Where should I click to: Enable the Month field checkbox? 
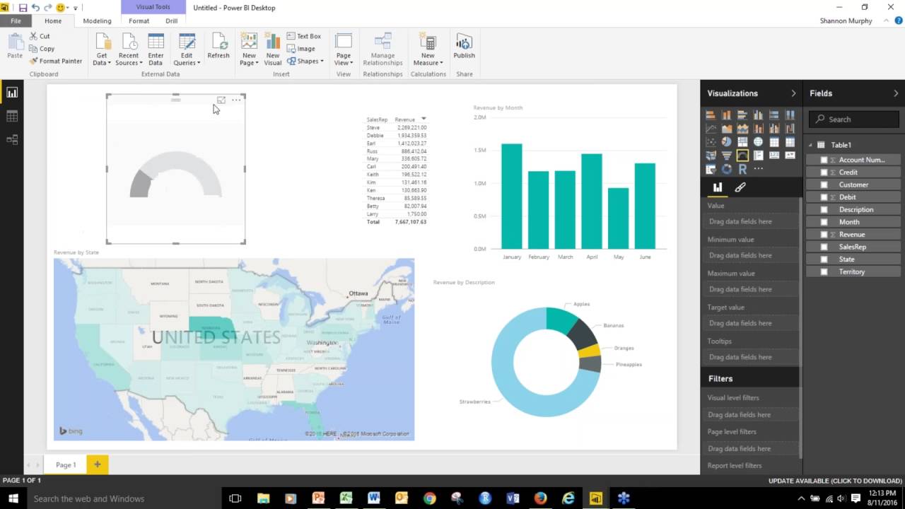point(824,222)
